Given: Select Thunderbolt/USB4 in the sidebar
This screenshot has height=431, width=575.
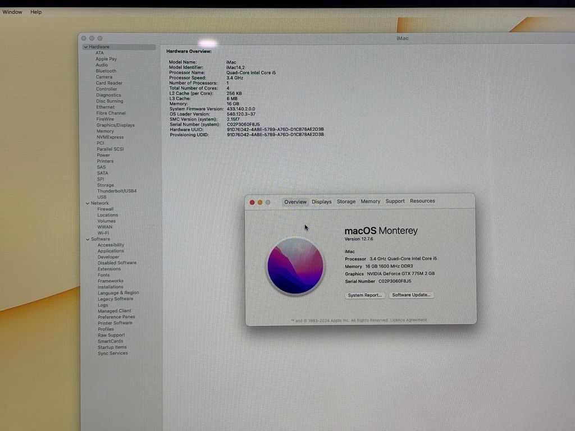Looking at the screenshot, I should (x=117, y=191).
